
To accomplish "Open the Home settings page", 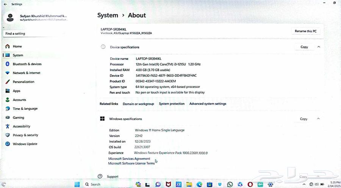I will [x=17, y=46].
